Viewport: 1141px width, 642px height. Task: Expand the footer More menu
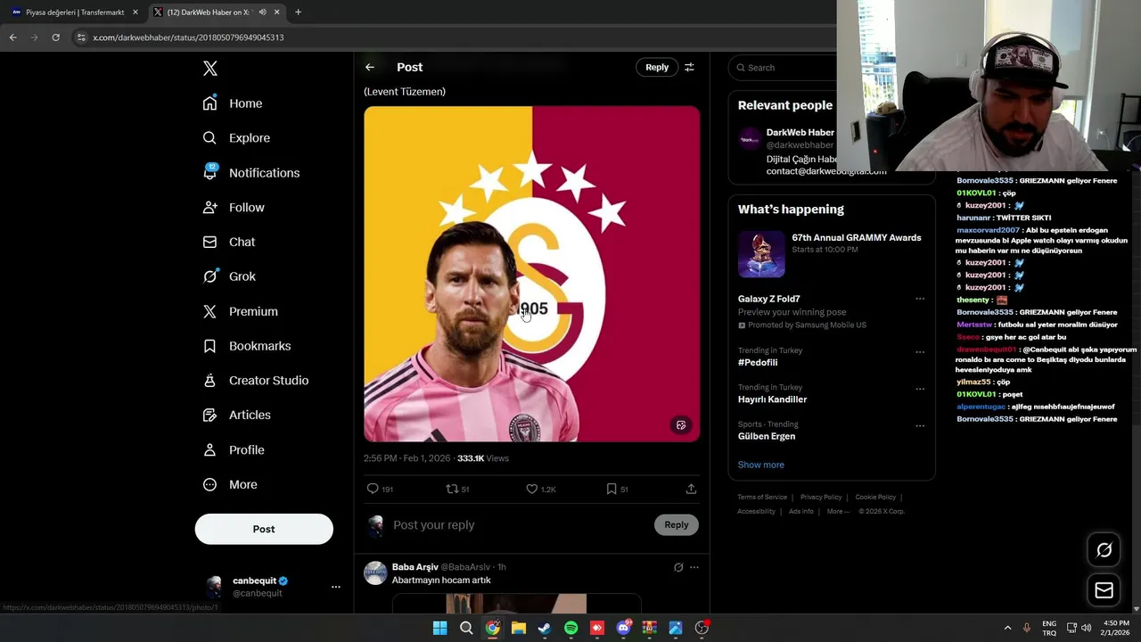click(838, 512)
